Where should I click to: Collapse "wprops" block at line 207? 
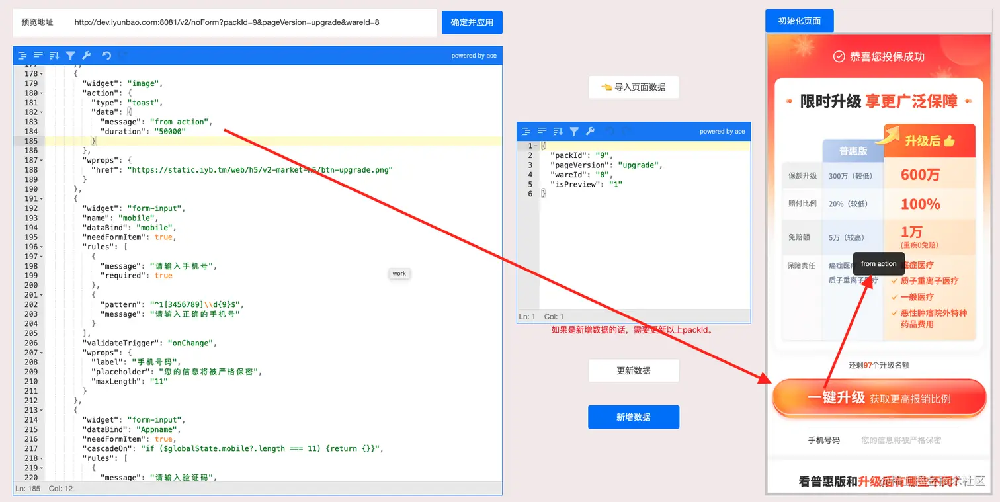pyautogui.click(x=42, y=353)
